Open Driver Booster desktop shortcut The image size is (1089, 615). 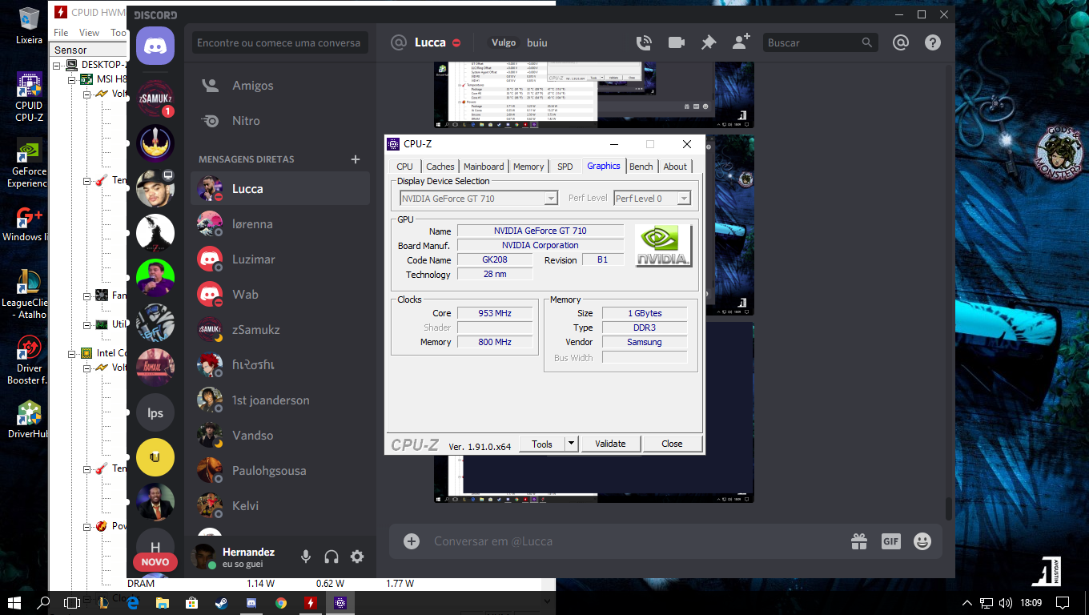pyautogui.click(x=29, y=359)
